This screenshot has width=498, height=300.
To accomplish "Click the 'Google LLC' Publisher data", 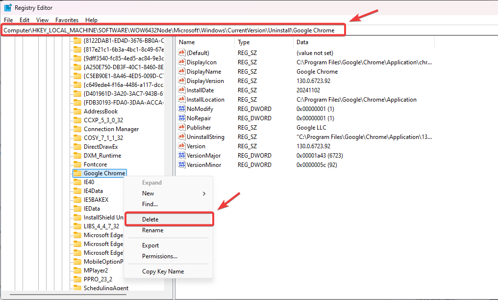I will pos(311,127).
